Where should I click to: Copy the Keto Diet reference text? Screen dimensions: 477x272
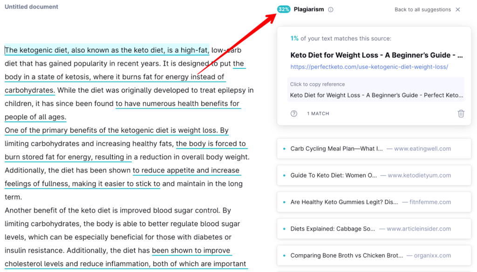point(376,95)
